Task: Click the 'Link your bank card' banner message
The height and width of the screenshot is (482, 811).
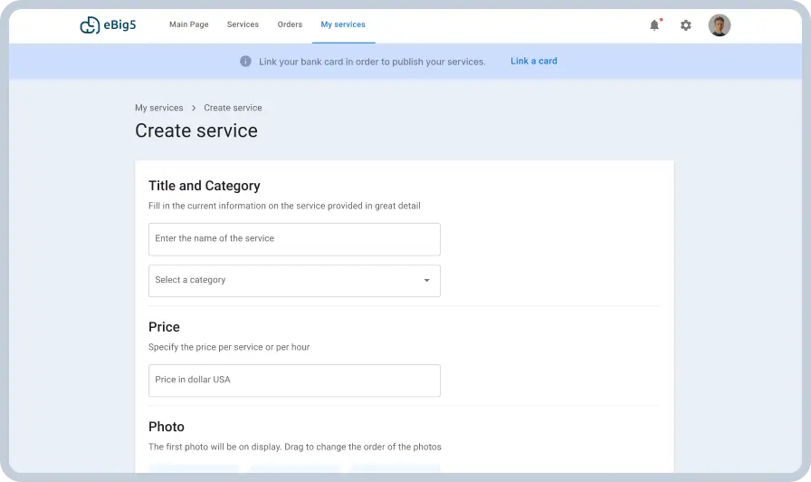Action: (x=372, y=62)
